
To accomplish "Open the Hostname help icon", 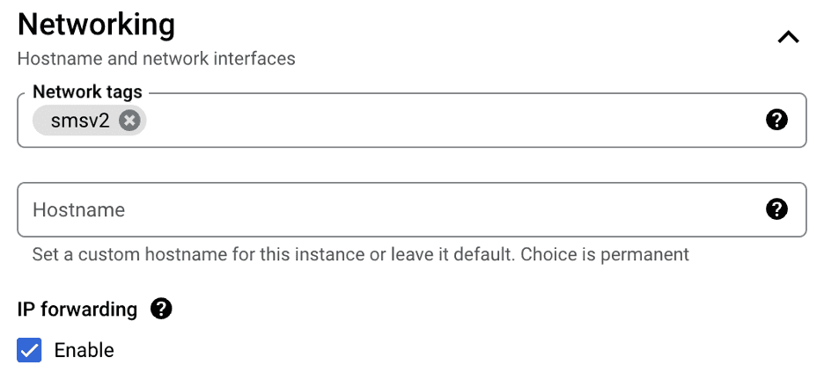I will [x=776, y=209].
